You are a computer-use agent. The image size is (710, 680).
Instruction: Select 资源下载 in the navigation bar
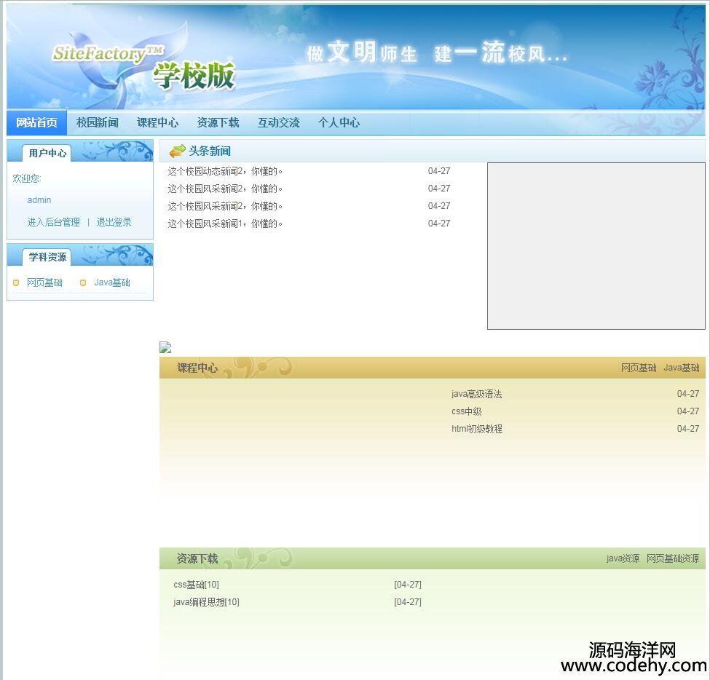tap(218, 122)
